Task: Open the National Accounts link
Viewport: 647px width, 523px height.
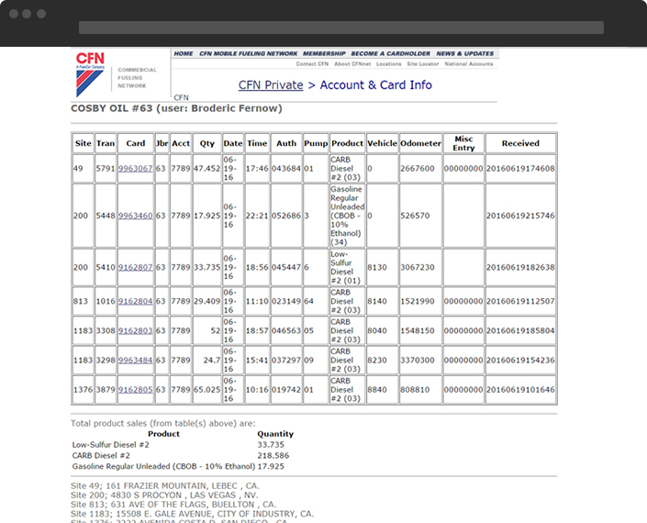Action: [x=469, y=64]
